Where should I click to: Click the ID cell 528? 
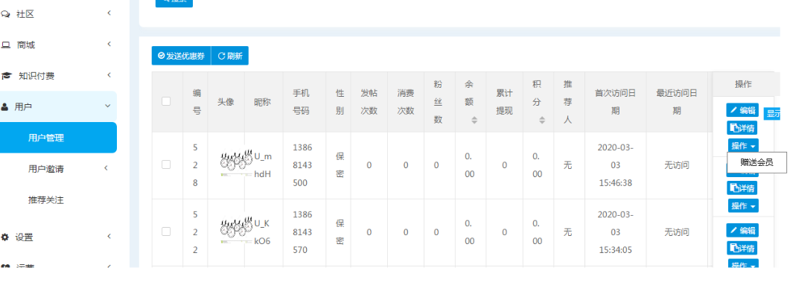[196, 165]
